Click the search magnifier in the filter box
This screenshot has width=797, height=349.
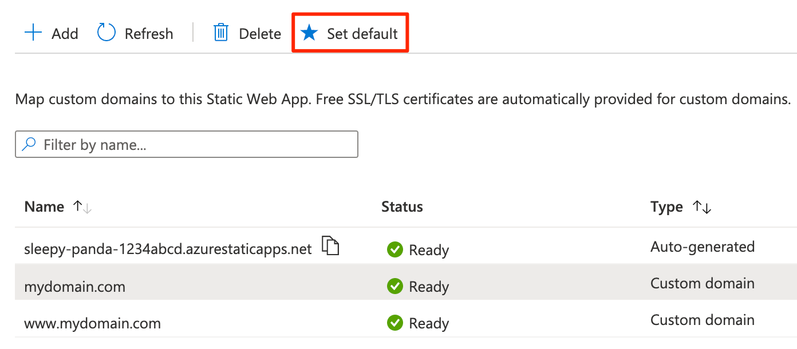coord(29,144)
